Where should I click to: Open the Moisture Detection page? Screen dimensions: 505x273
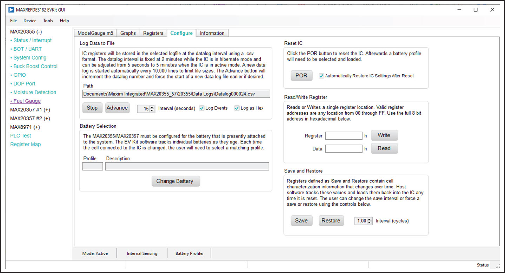(35, 92)
